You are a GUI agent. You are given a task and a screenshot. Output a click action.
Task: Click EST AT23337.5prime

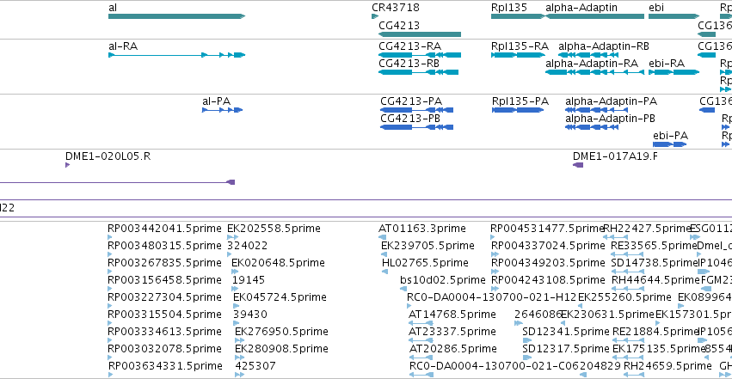tap(452, 332)
